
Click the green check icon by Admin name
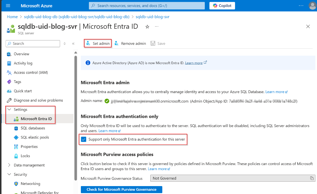click(x=107, y=101)
